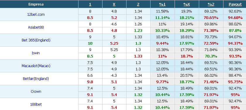
Task: Select Betfair's 95.75% payout cell
Action: [x=235, y=82]
